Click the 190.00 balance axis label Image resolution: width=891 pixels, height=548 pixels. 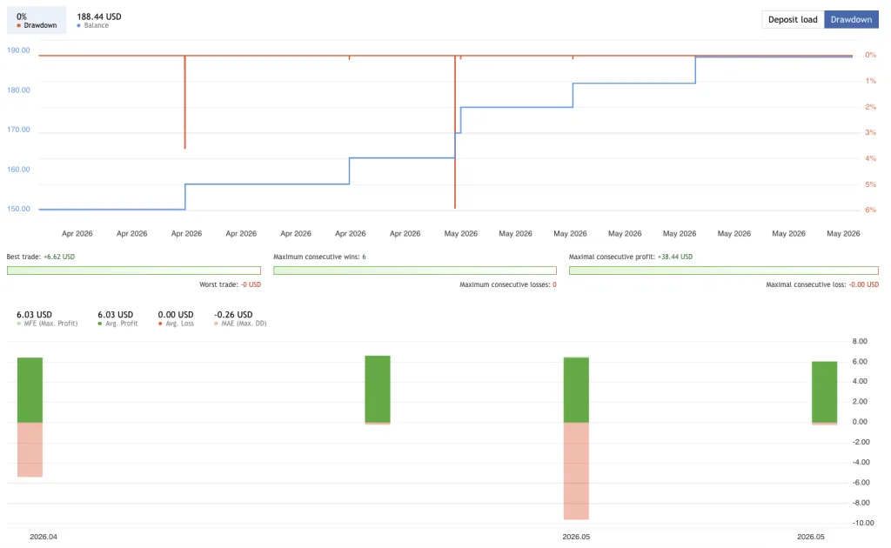click(18, 50)
